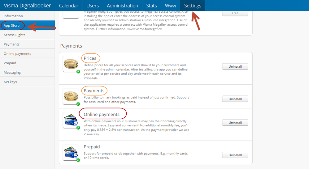The height and width of the screenshot is (169, 309).
Task: Click the Prepaid app card icon
Action: 71,153
